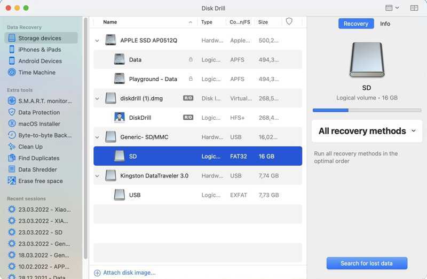The height and width of the screenshot is (279, 427).
Task: Collapse diskdrill (1).dmg tree
Action: coord(97,98)
